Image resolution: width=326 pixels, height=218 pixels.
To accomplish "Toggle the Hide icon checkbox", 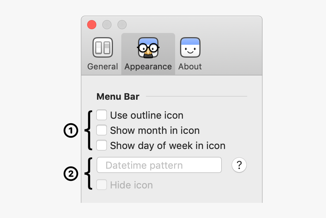I will pyautogui.click(x=102, y=185).
